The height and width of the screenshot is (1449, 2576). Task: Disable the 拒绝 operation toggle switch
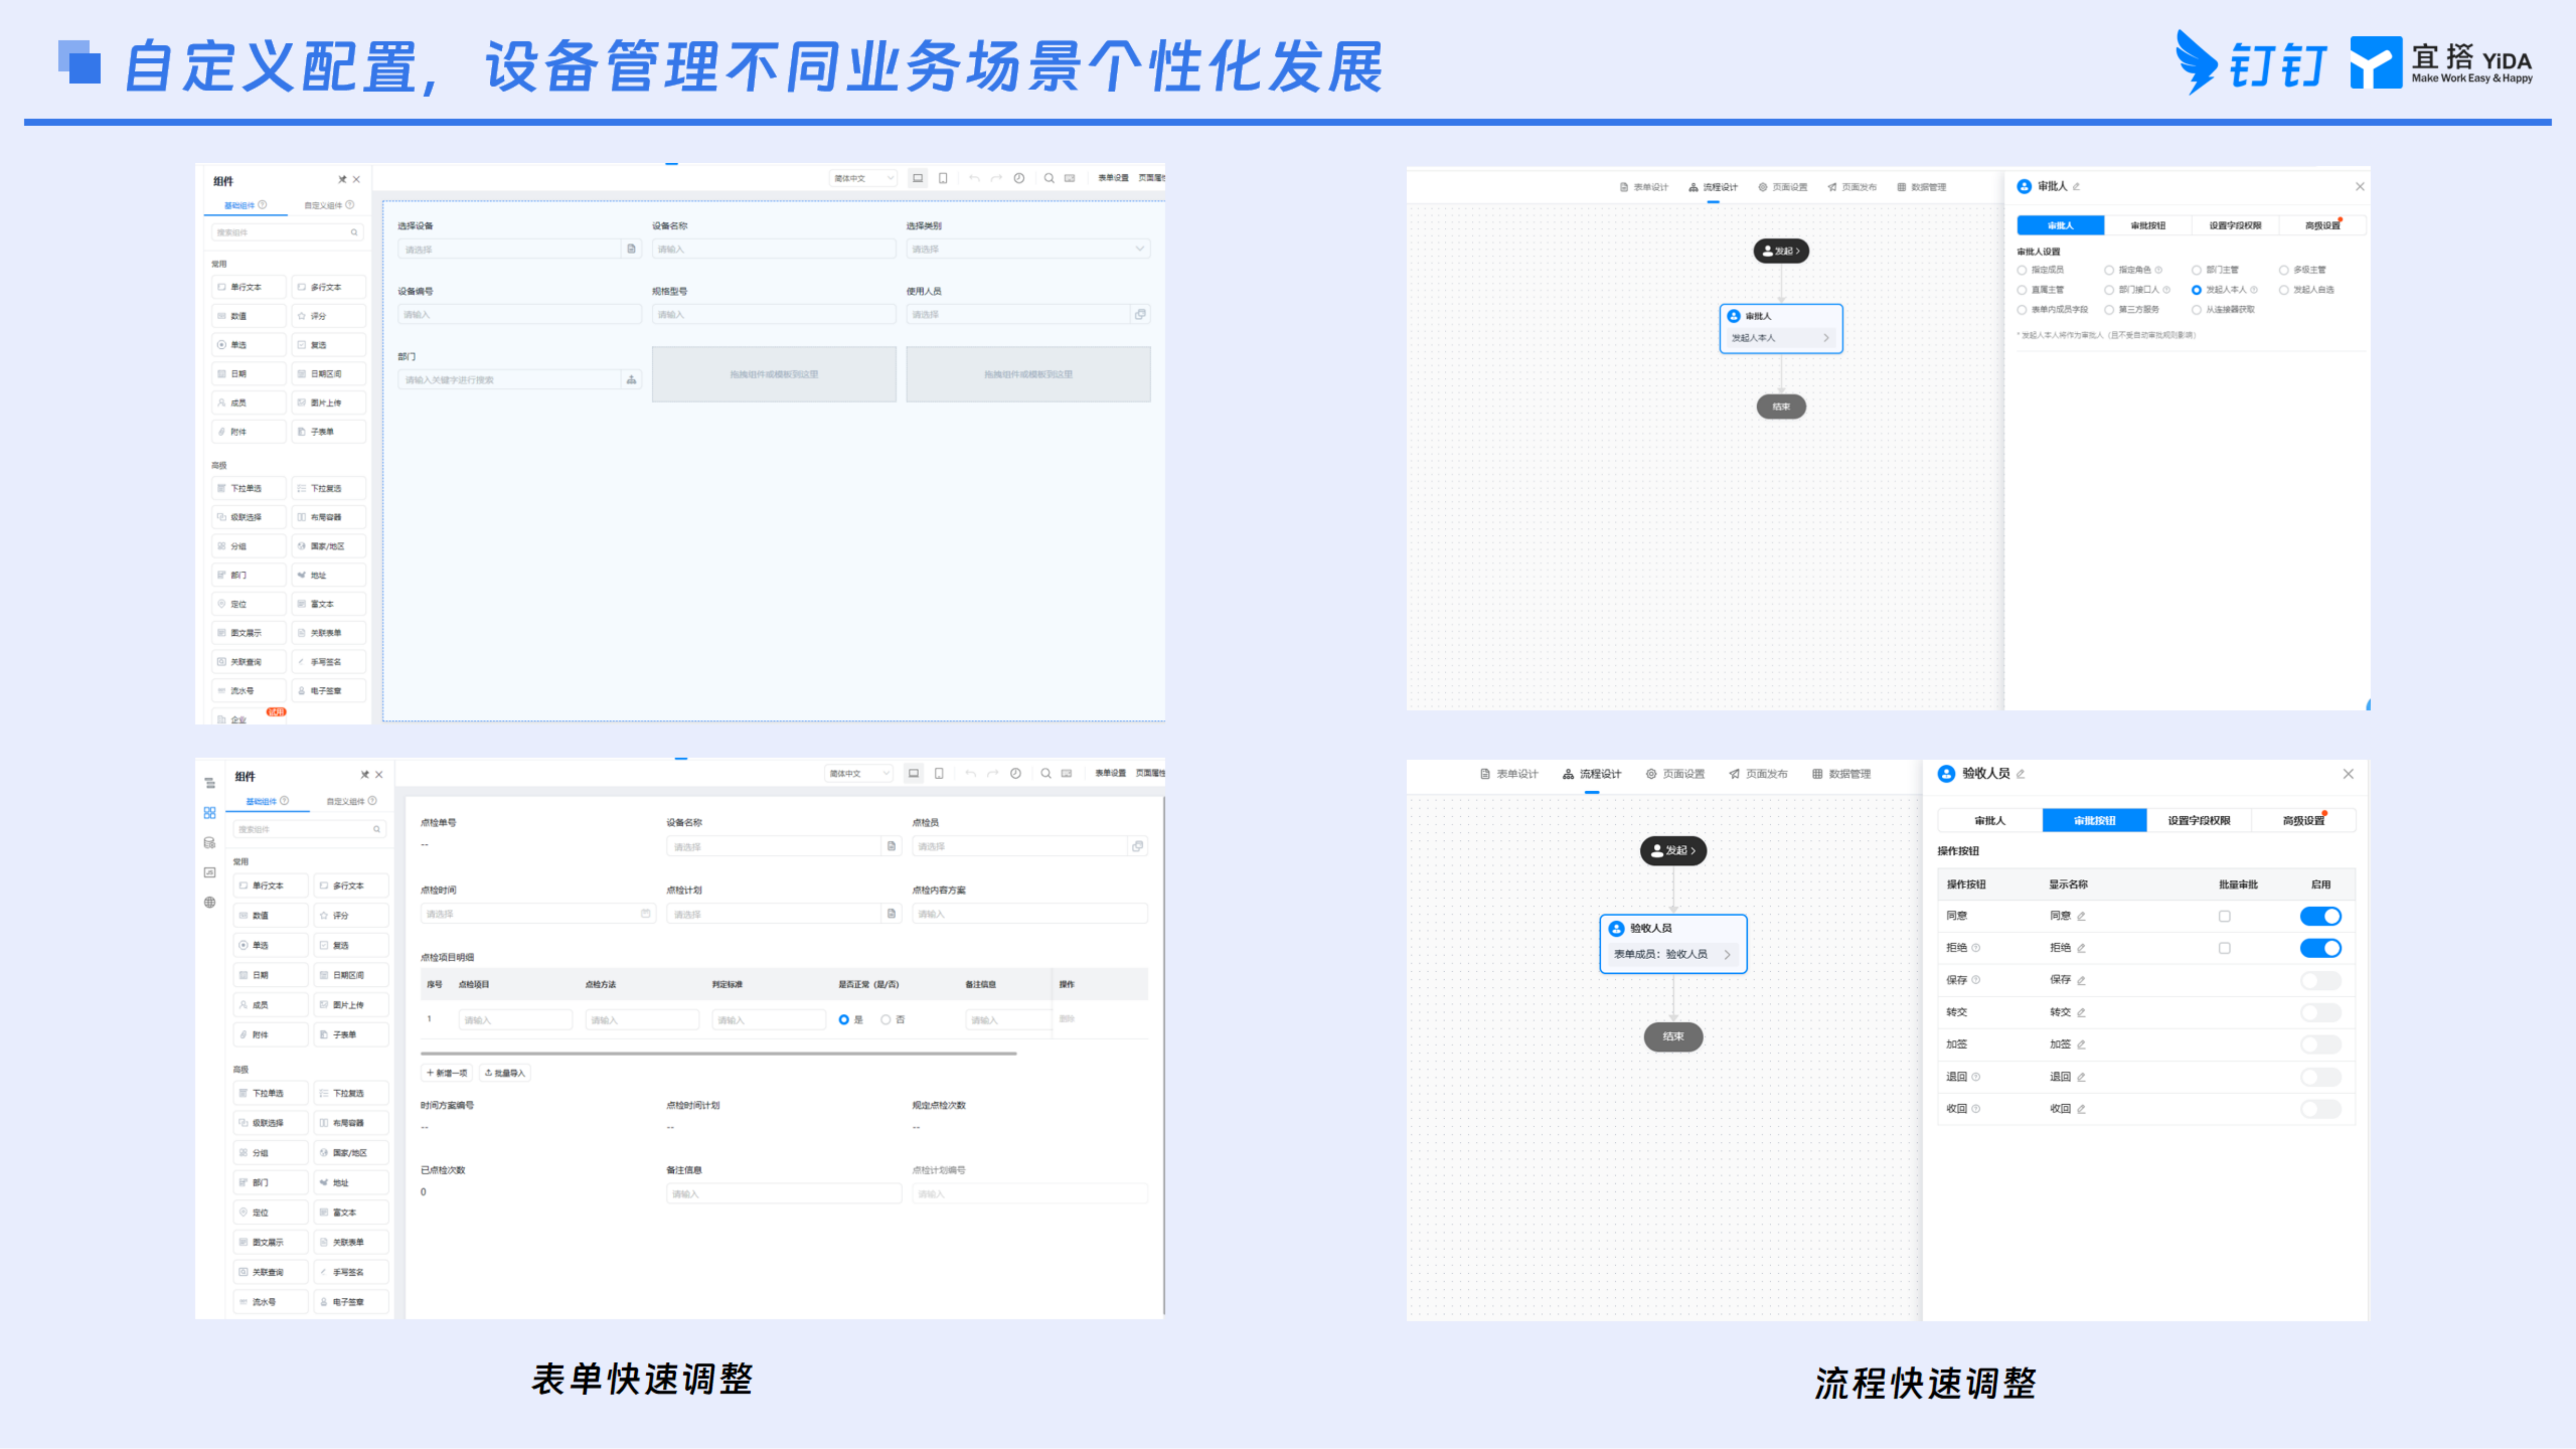pyautogui.click(x=2321, y=948)
